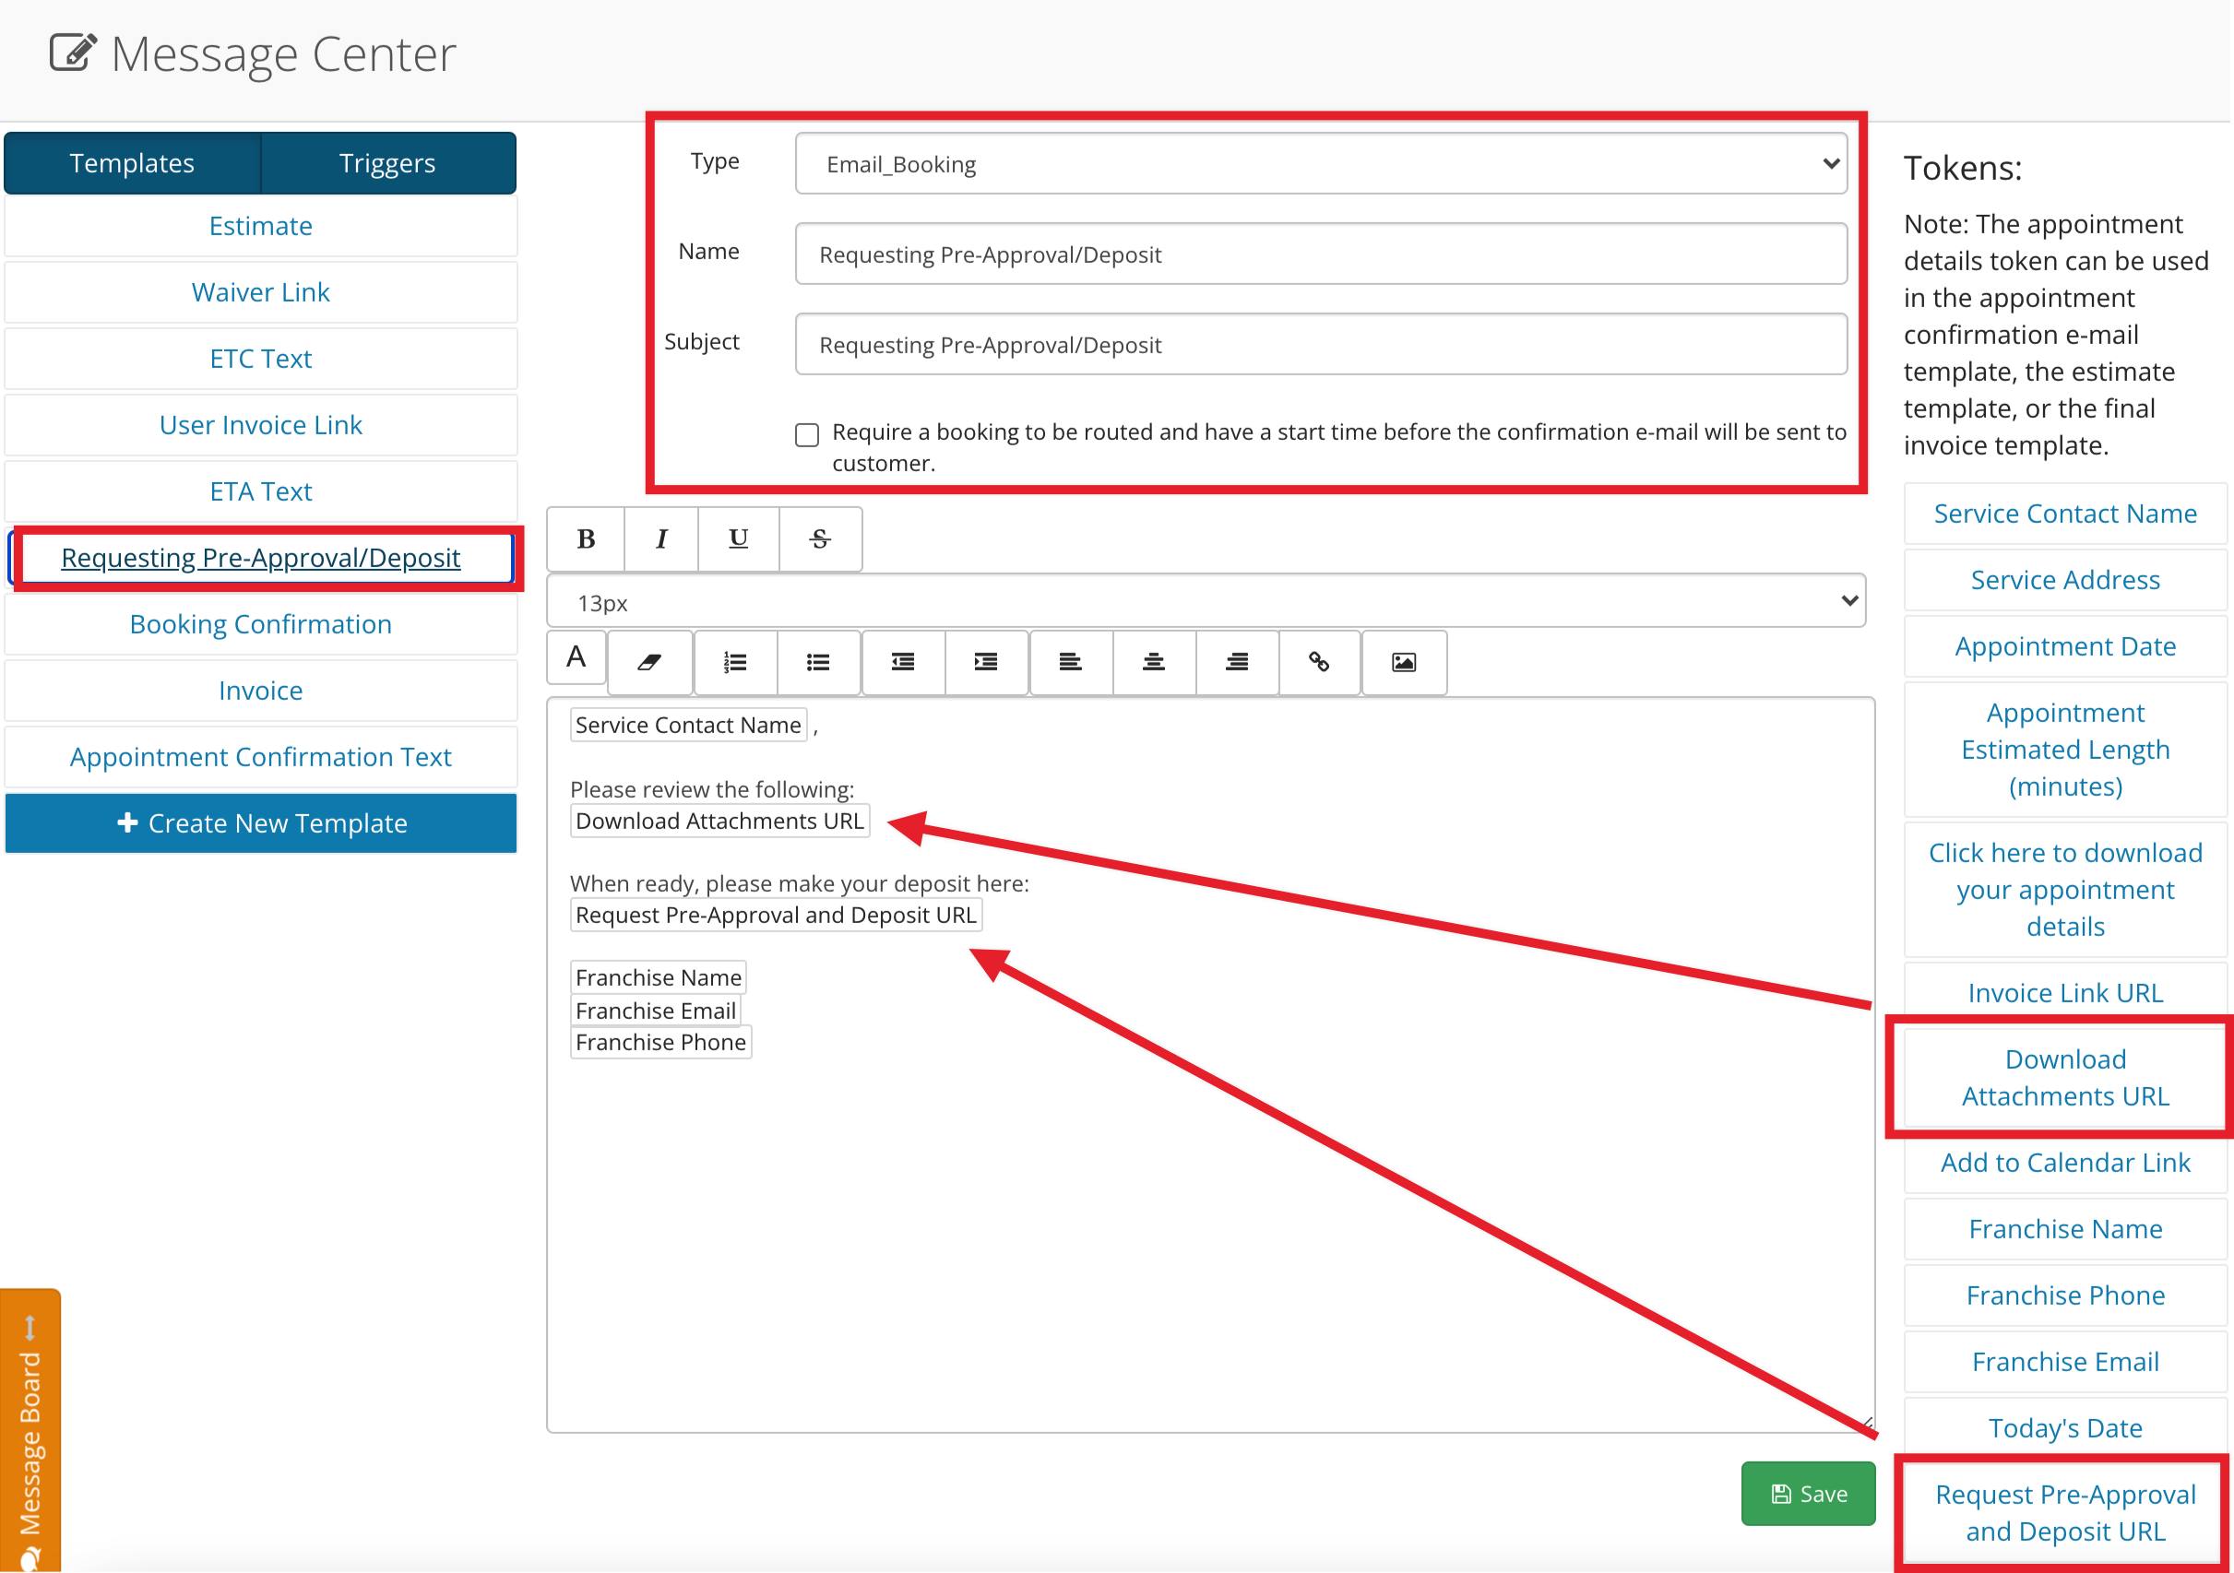Insert a numbered list
The width and height of the screenshot is (2234, 1573).
[735, 662]
